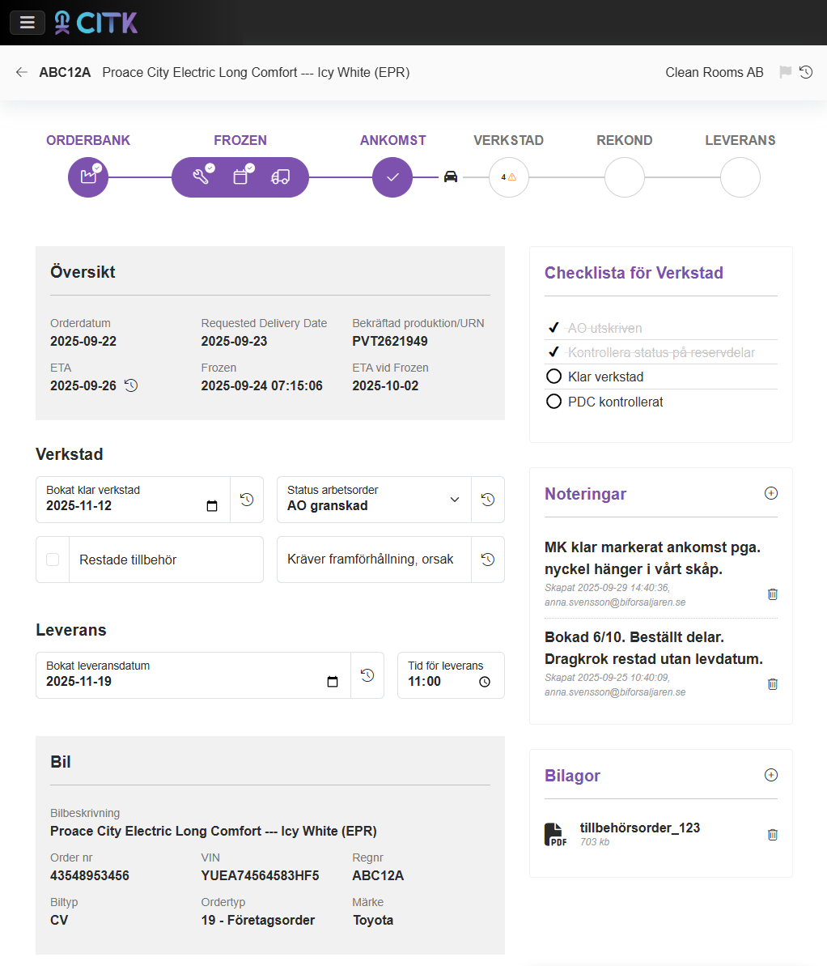Click Requested Delivery Date 2025-09-23

234,342
